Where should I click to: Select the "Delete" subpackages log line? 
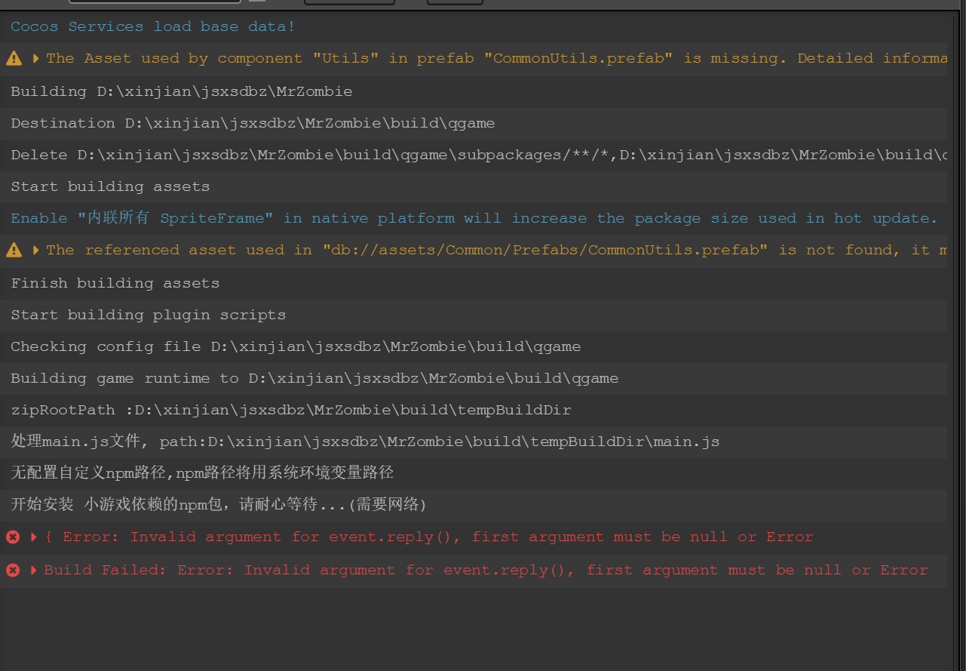(x=452, y=155)
